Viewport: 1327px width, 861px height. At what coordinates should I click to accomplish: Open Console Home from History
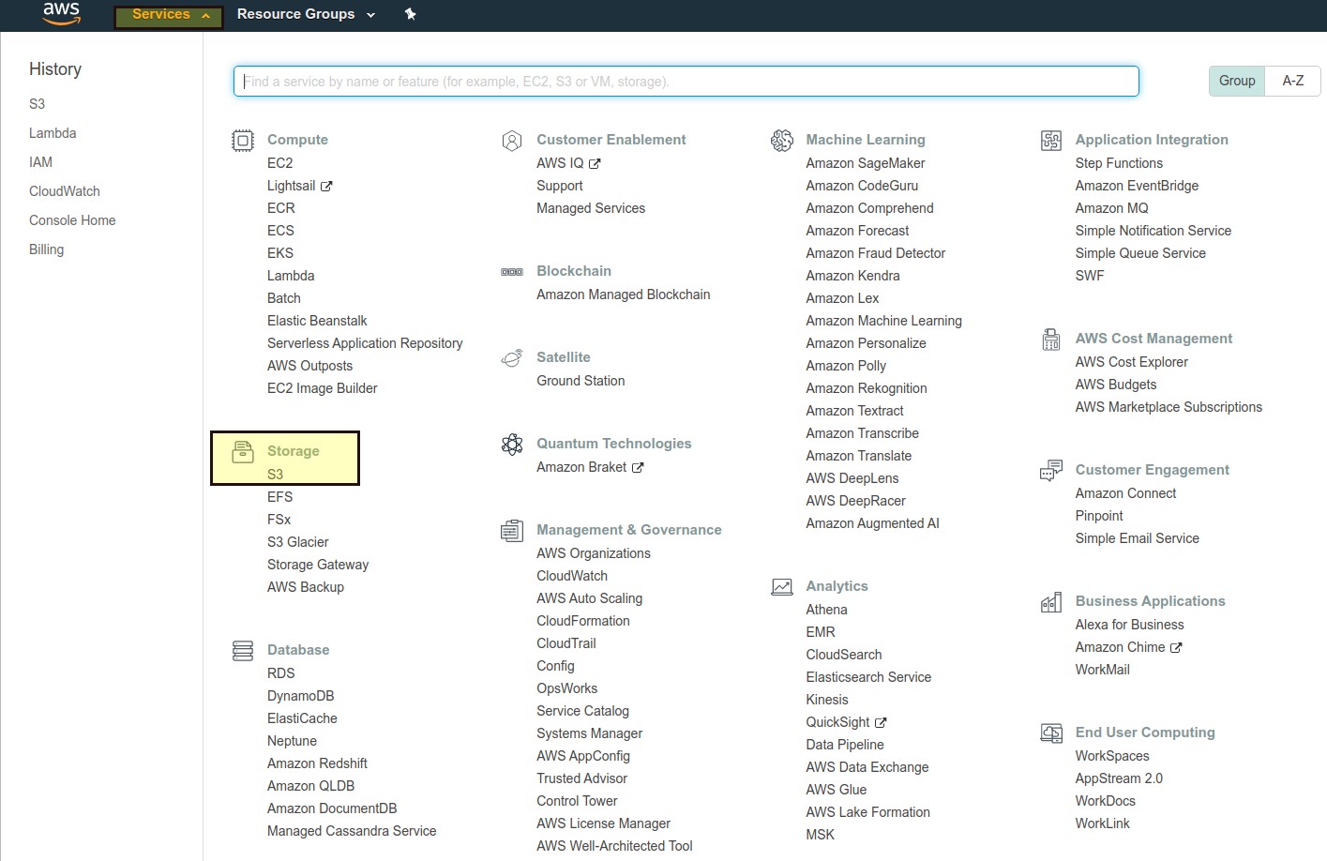[x=72, y=220]
